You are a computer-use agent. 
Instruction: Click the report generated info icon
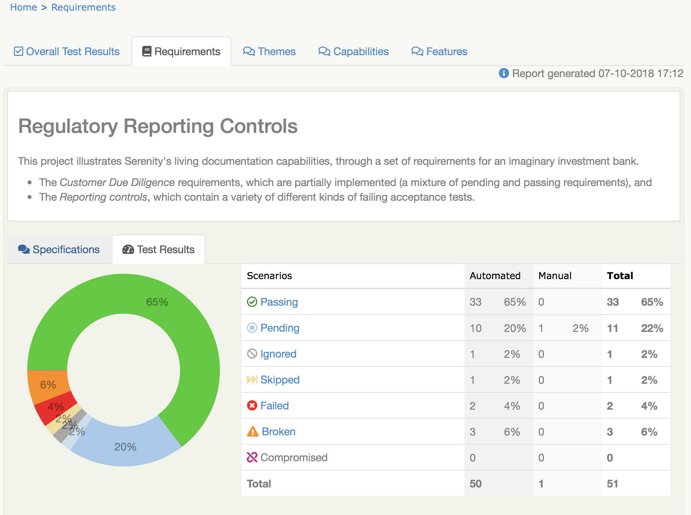click(504, 73)
